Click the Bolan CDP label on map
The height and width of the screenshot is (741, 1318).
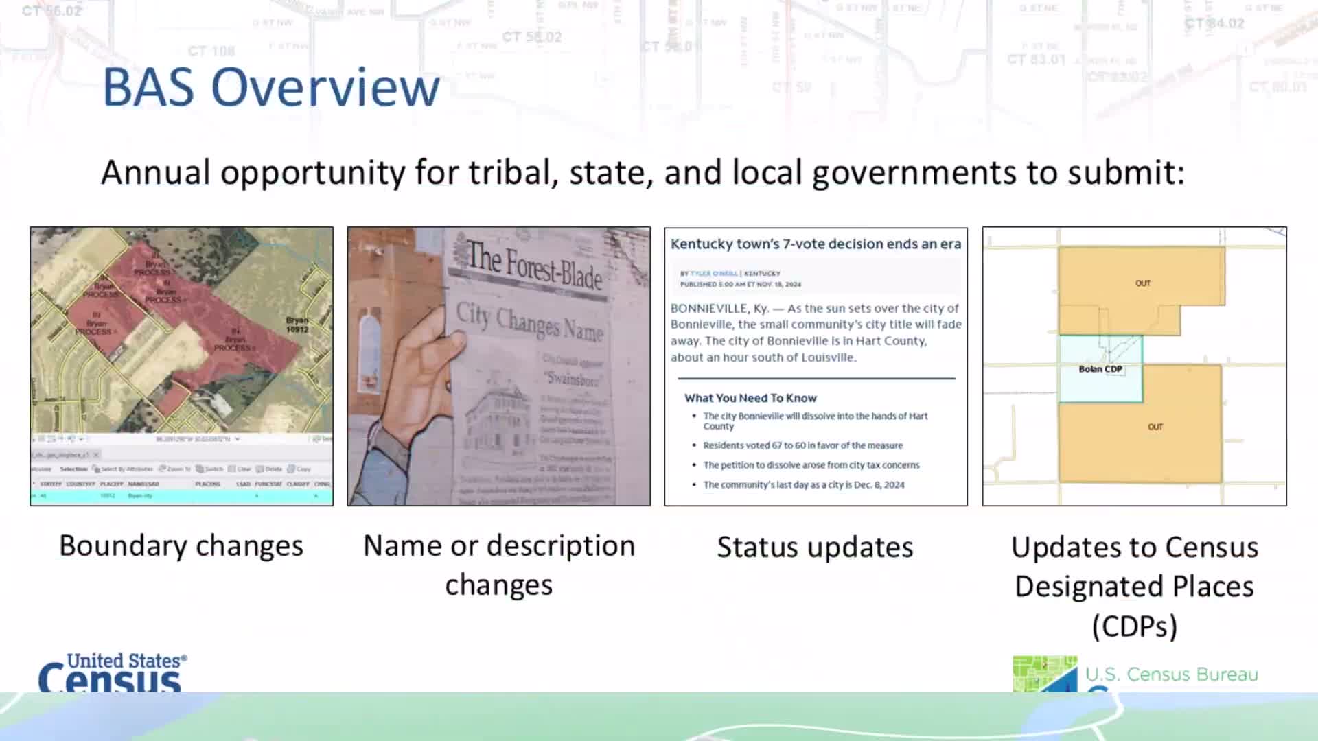pos(1100,369)
